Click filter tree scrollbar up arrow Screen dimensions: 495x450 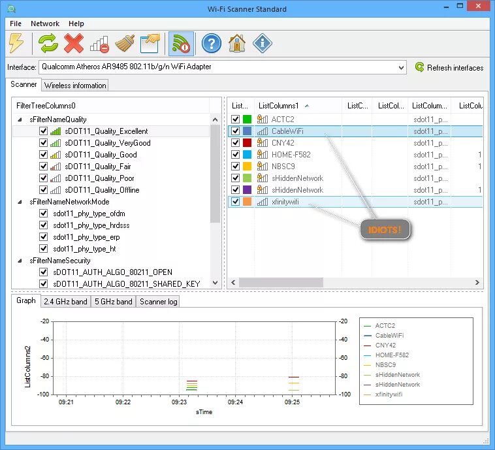(x=215, y=120)
